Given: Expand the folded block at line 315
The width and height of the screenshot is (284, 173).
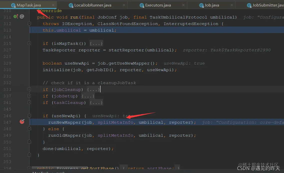Looking at the screenshot, I should [29, 43].
